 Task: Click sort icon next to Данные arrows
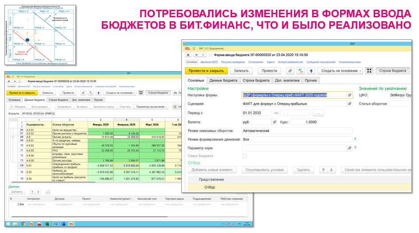coord(48,192)
